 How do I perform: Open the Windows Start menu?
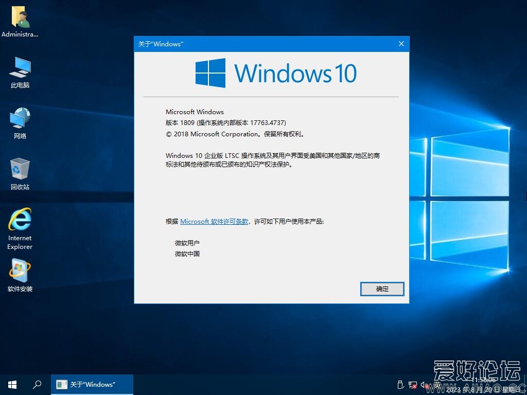[12, 385]
